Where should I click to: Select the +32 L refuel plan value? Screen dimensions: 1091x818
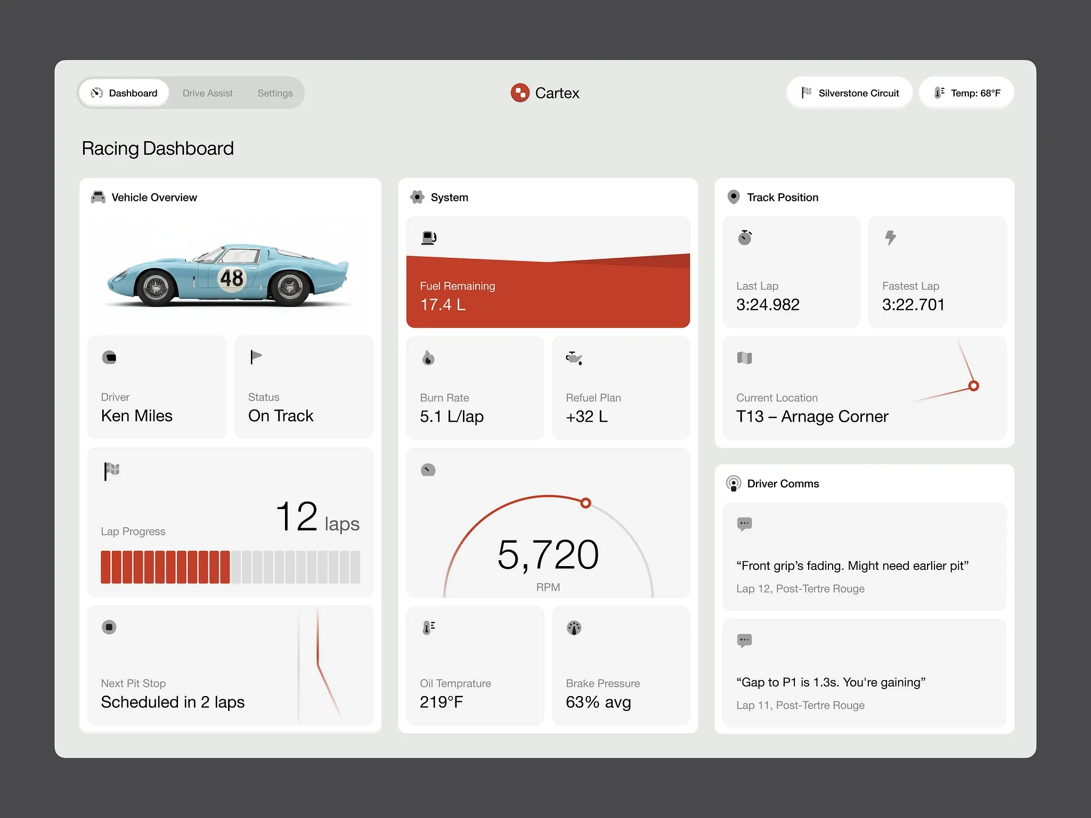click(x=587, y=416)
